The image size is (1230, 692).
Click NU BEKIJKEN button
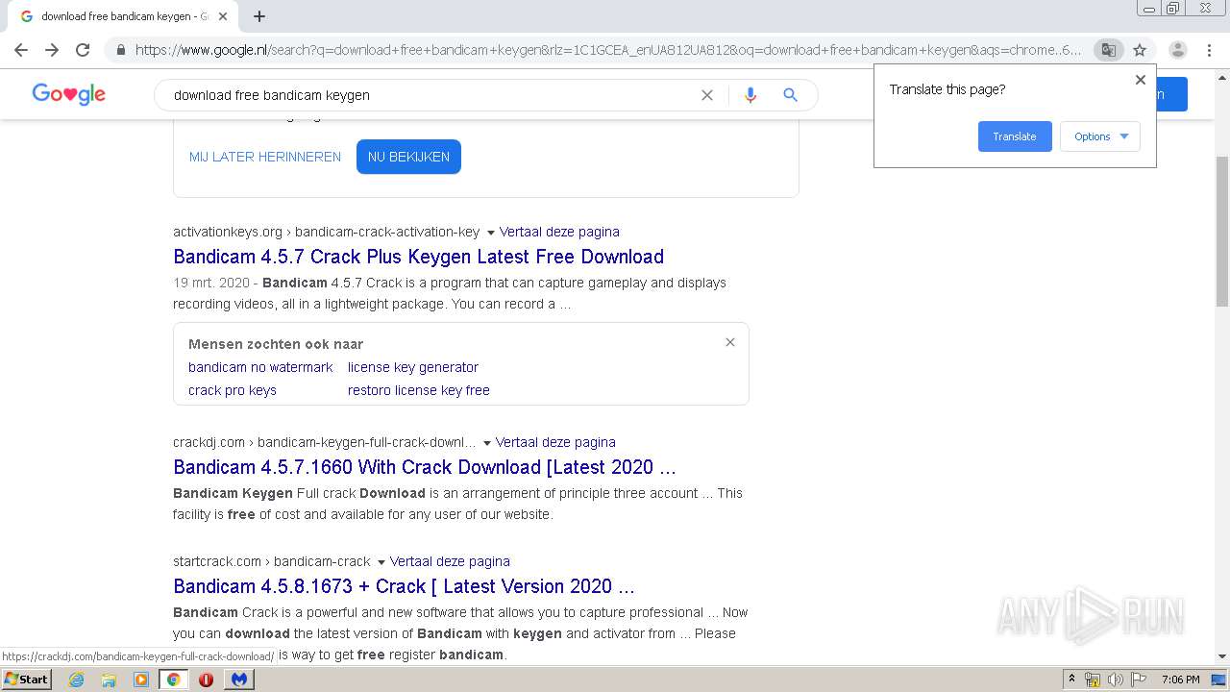pyautogui.click(x=408, y=157)
